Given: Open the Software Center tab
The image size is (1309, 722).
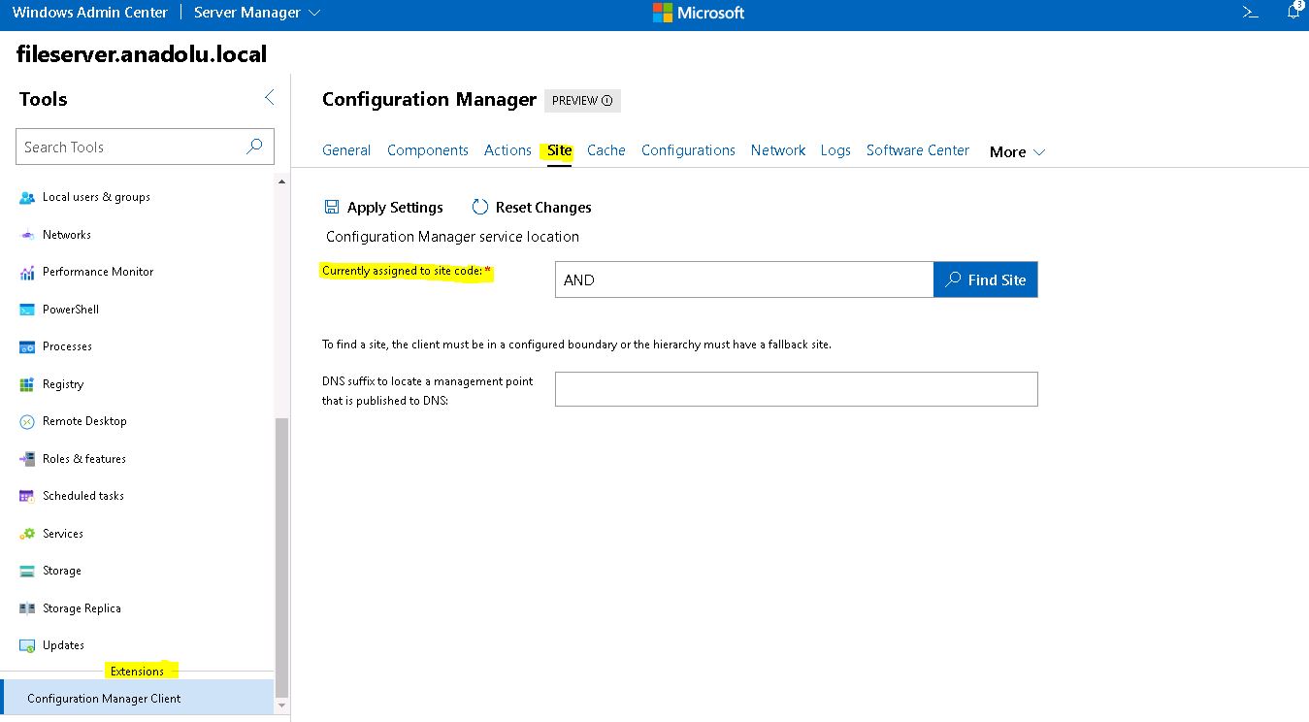Looking at the screenshot, I should click(x=916, y=150).
